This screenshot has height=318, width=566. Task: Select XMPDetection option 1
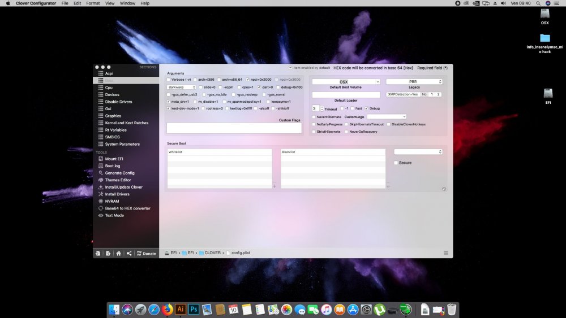click(432, 94)
